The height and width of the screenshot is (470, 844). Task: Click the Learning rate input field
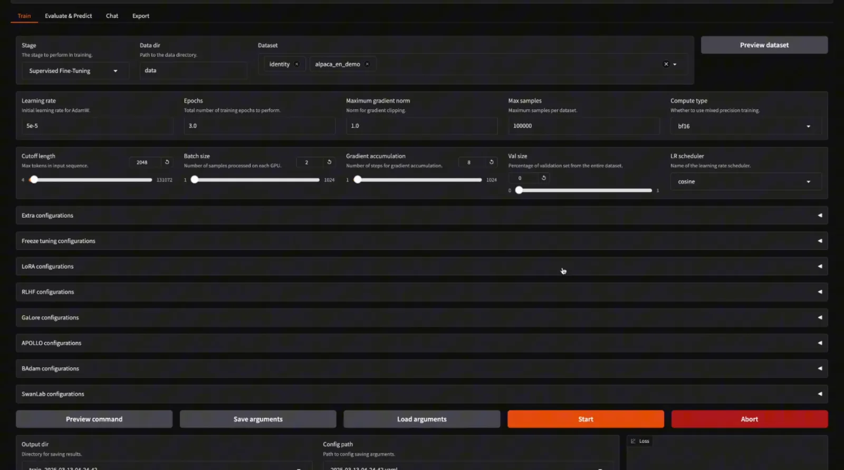(98, 126)
